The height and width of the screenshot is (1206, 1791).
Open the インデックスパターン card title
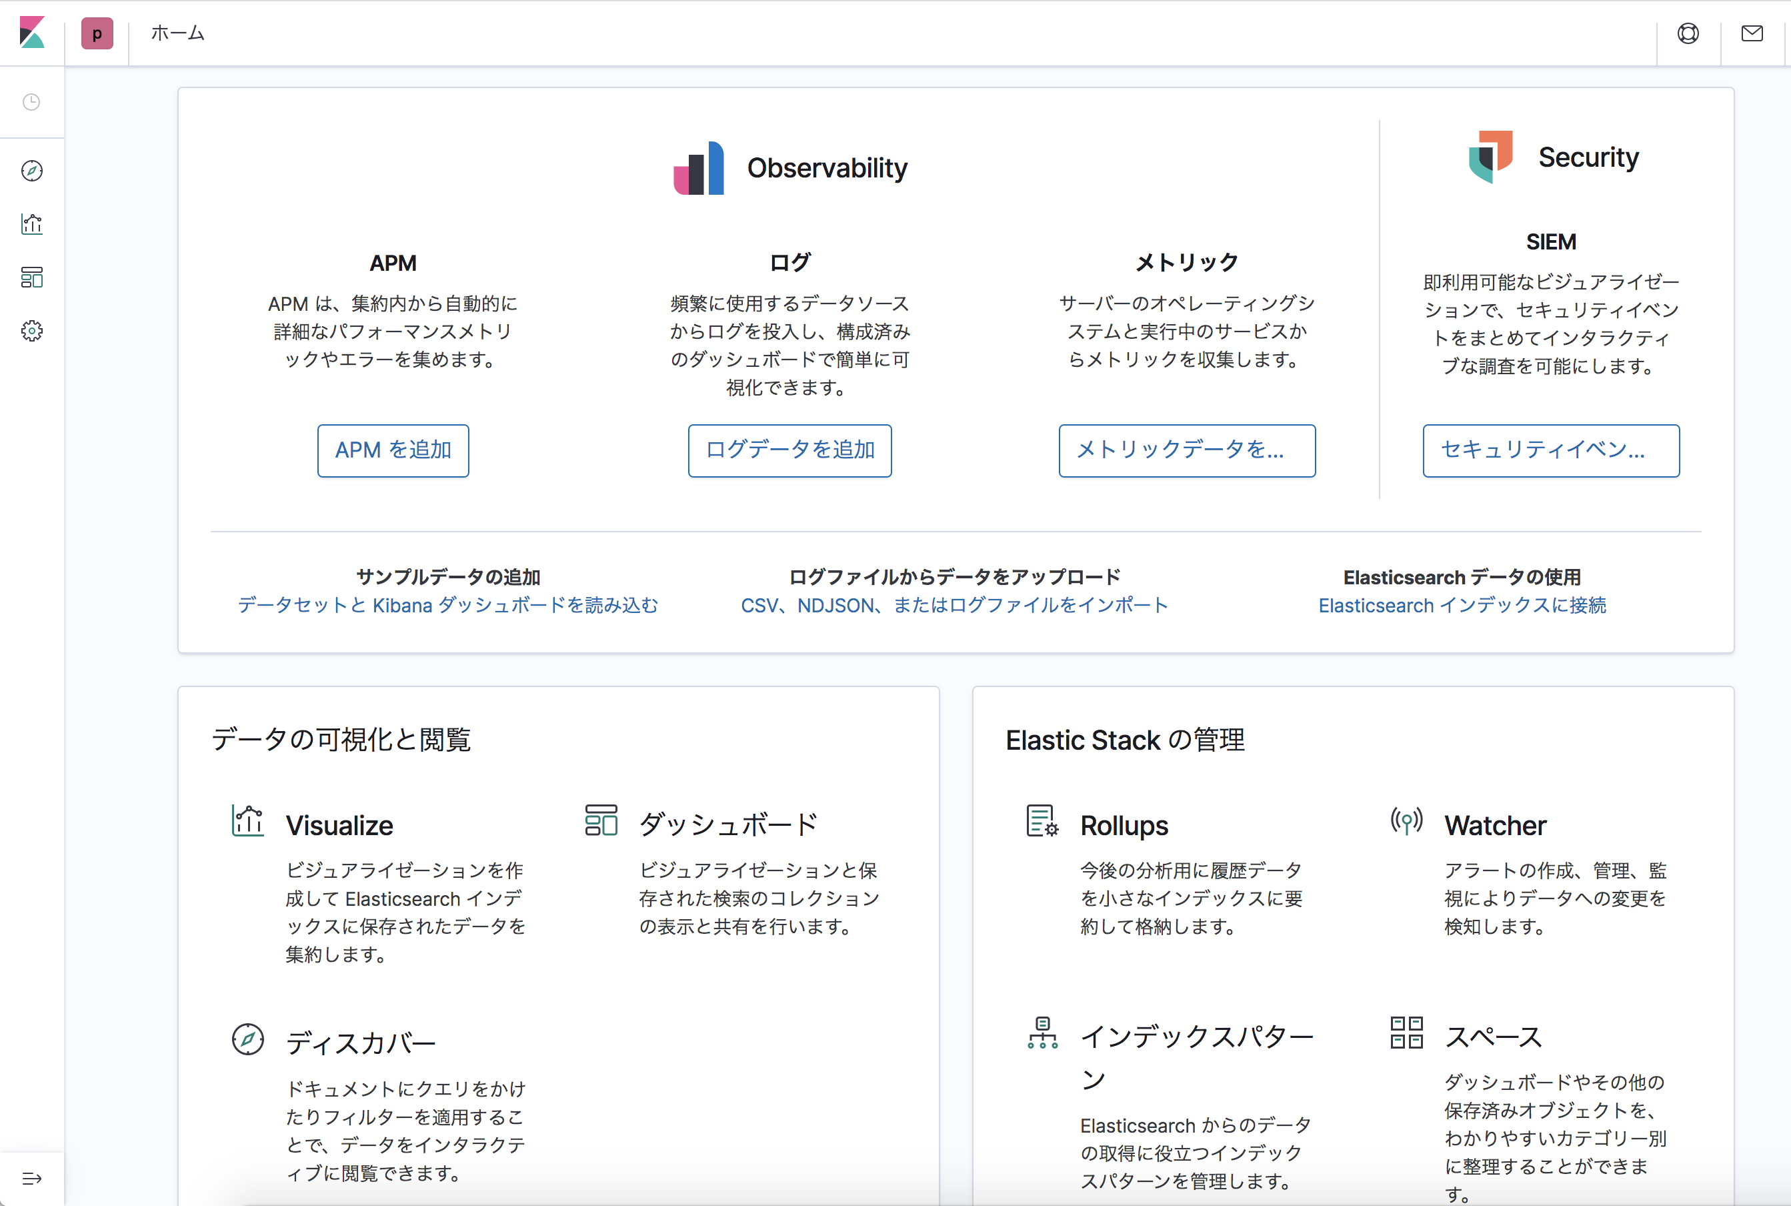tap(1196, 1057)
